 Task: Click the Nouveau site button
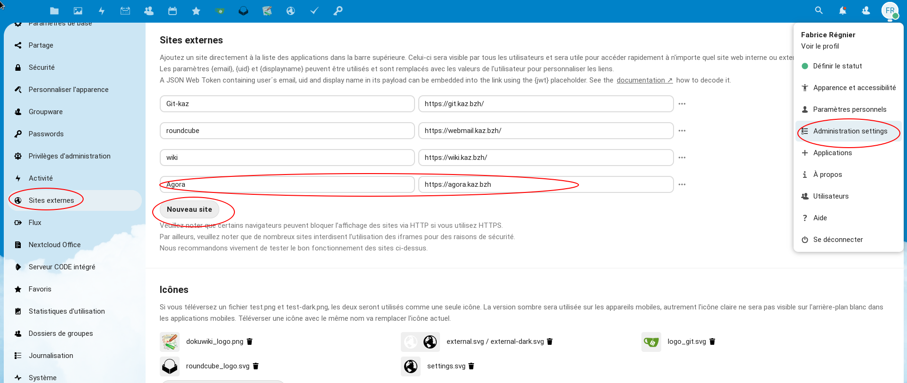click(189, 209)
